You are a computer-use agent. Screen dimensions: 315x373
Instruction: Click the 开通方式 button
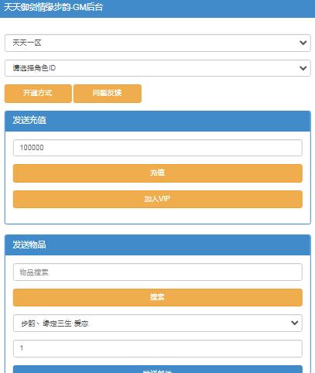38,94
